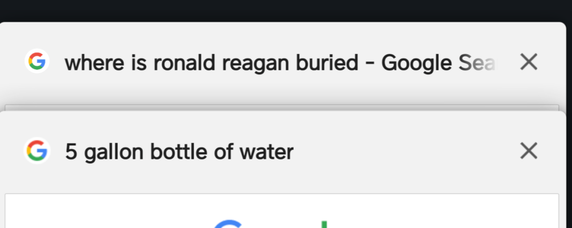Select the Reagan tab's thin preview strip
Image resolution: width=572 pixels, height=228 pixels.
(x=282, y=108)
